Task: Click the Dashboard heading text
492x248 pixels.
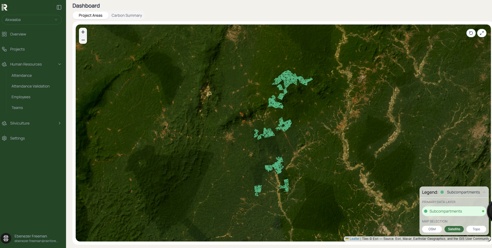Action: (86, 6)
